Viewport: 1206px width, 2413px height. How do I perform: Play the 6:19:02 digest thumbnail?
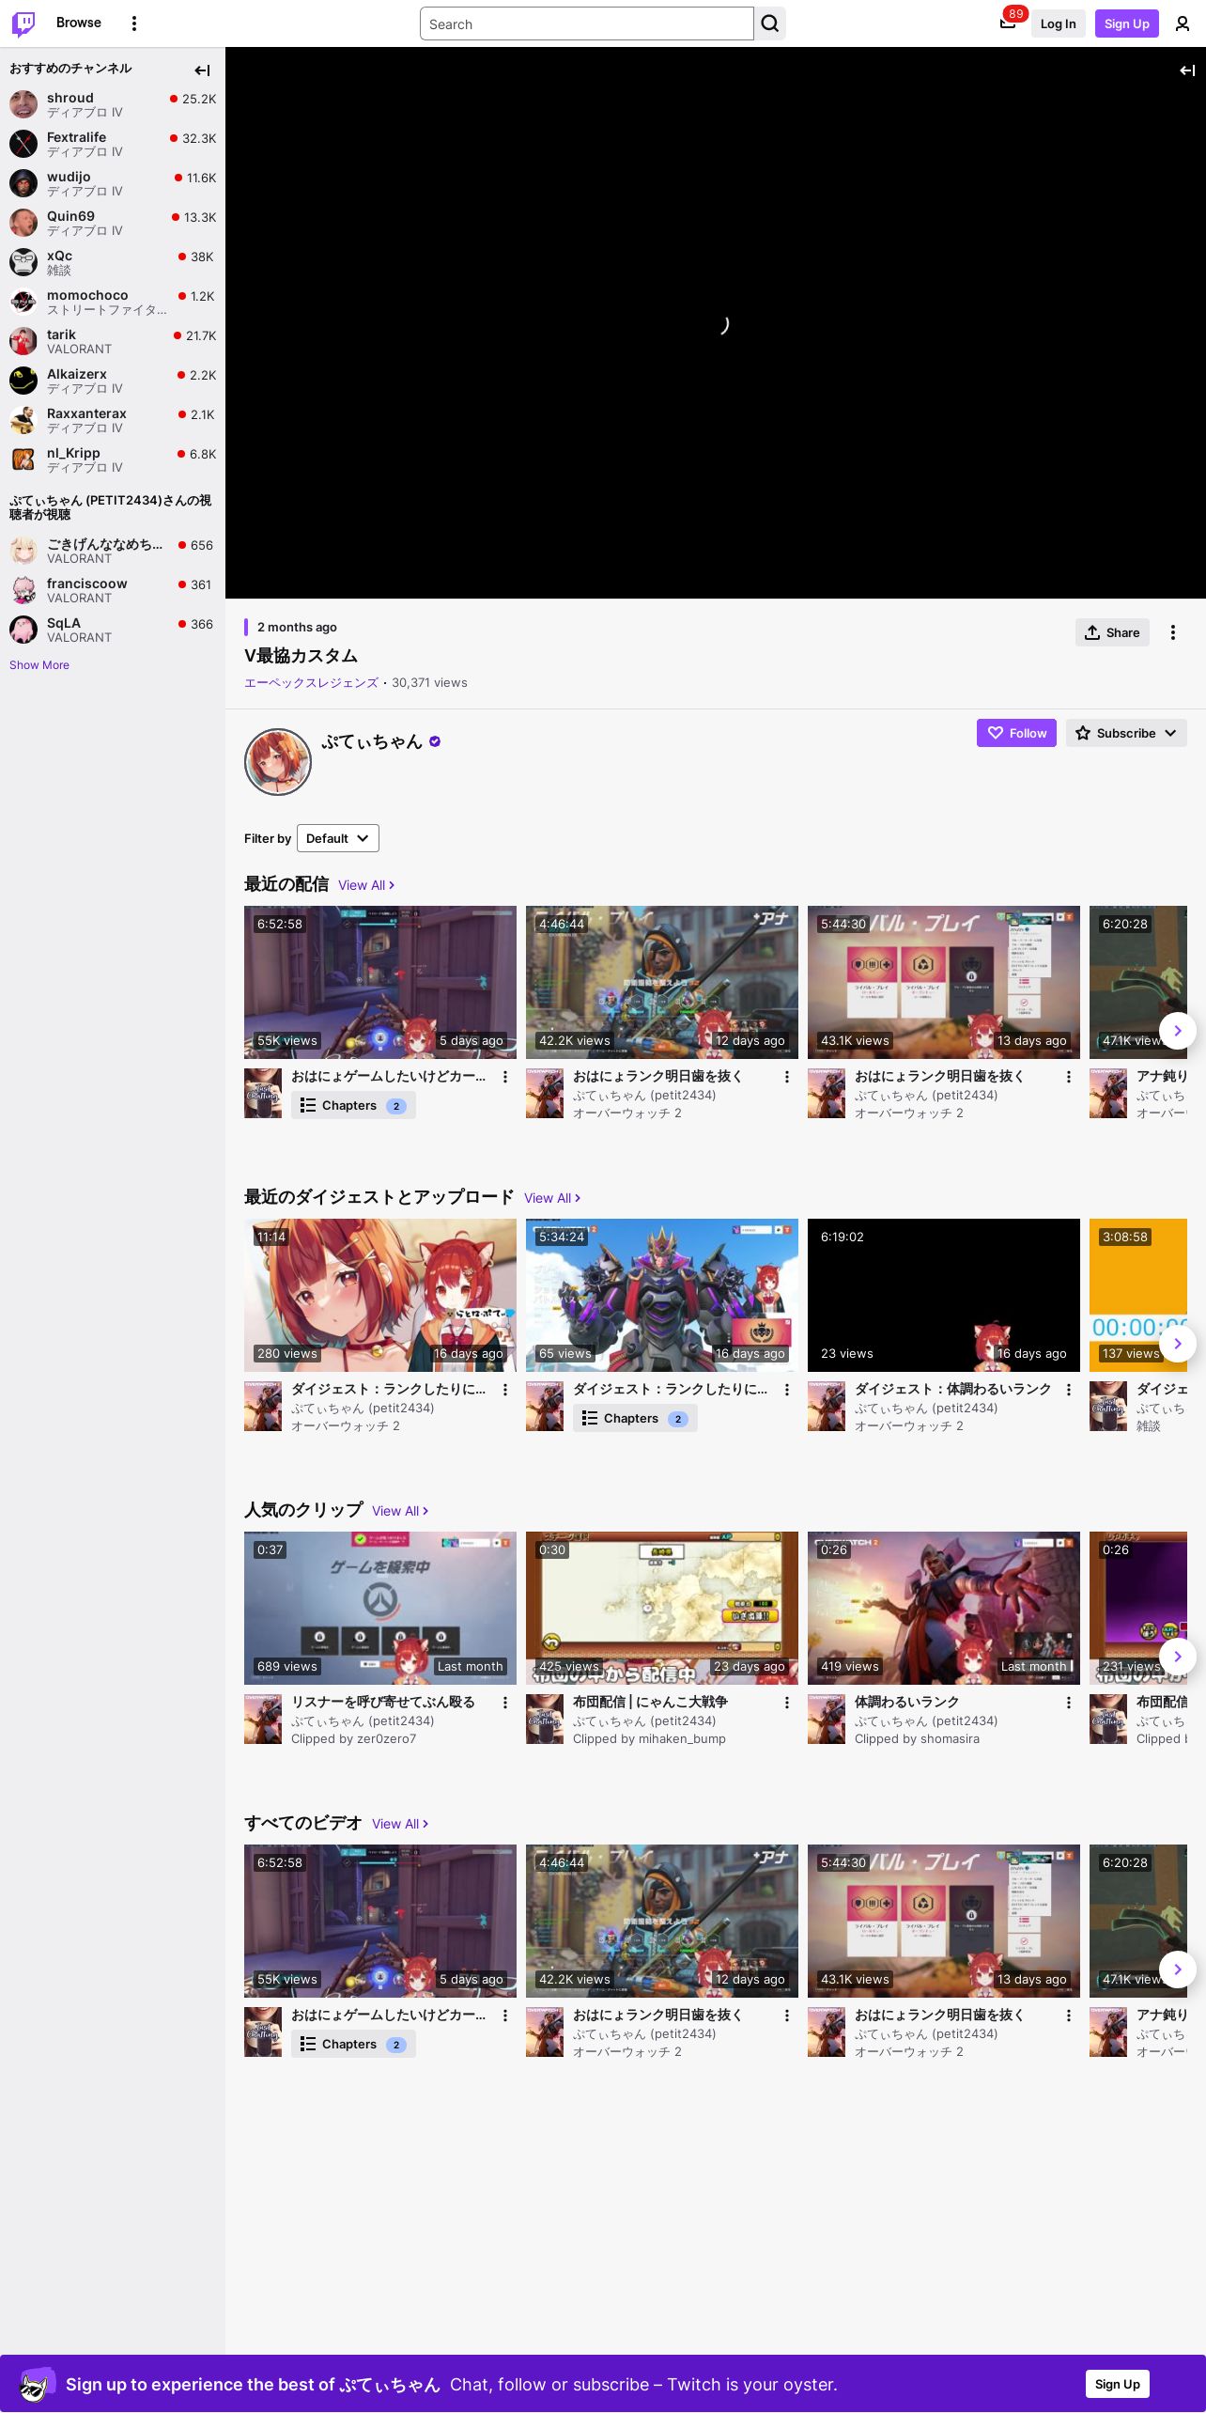[x=944, y=1295]
